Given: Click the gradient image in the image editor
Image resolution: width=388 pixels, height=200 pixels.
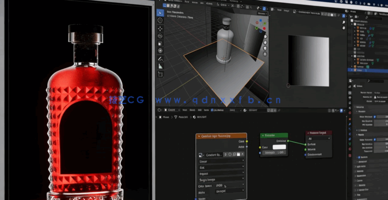Looking at the screenshot, I should (308, 61).
